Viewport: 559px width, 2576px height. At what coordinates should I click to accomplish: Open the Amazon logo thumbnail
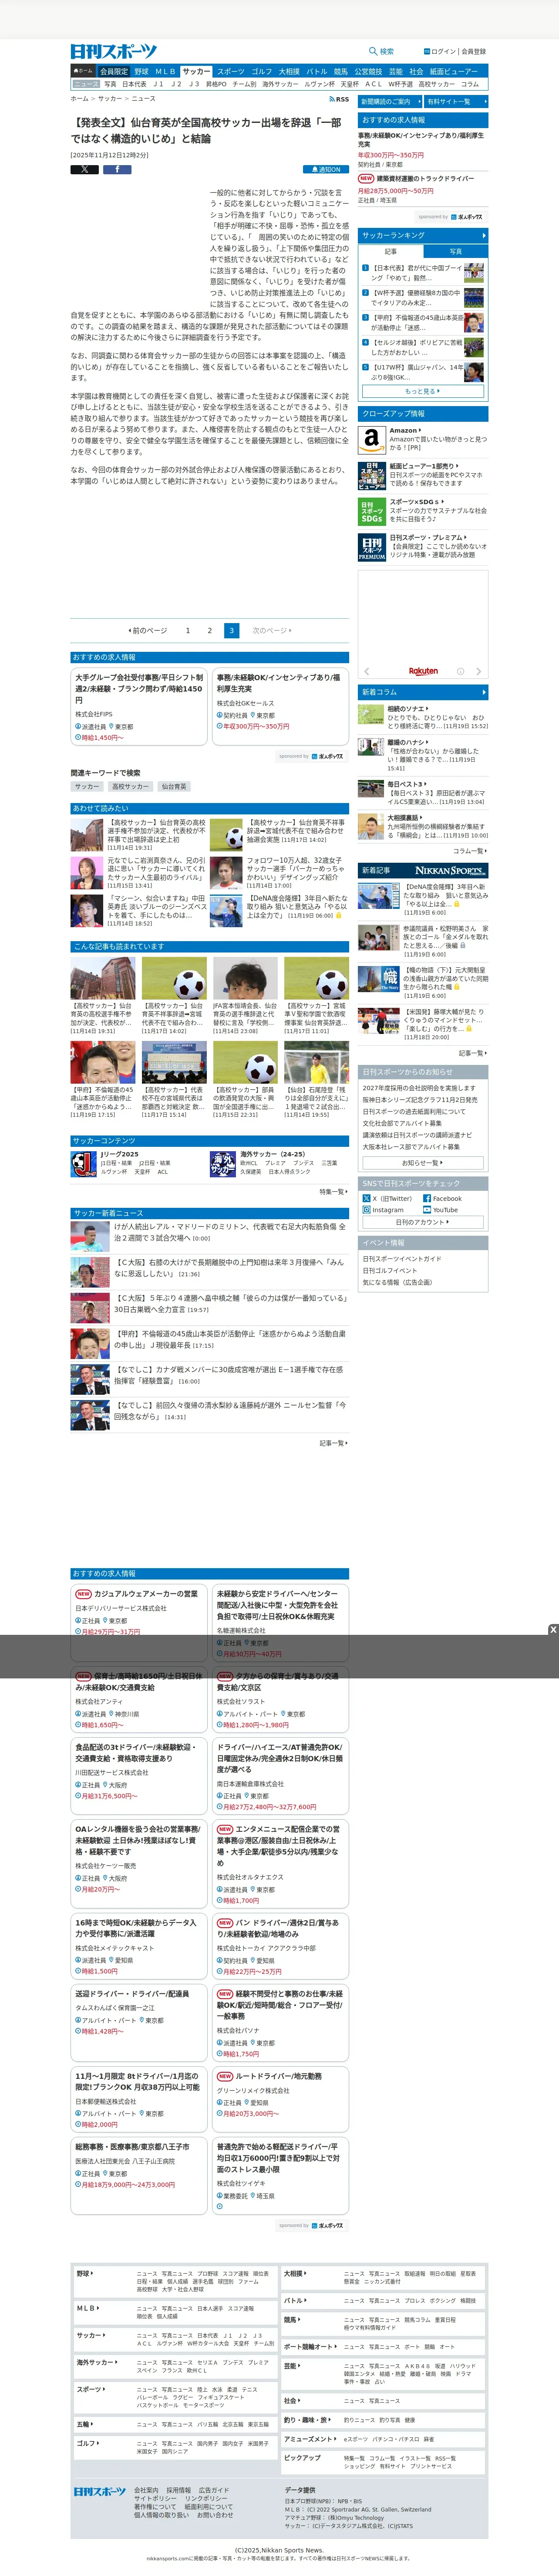(372, 439)
